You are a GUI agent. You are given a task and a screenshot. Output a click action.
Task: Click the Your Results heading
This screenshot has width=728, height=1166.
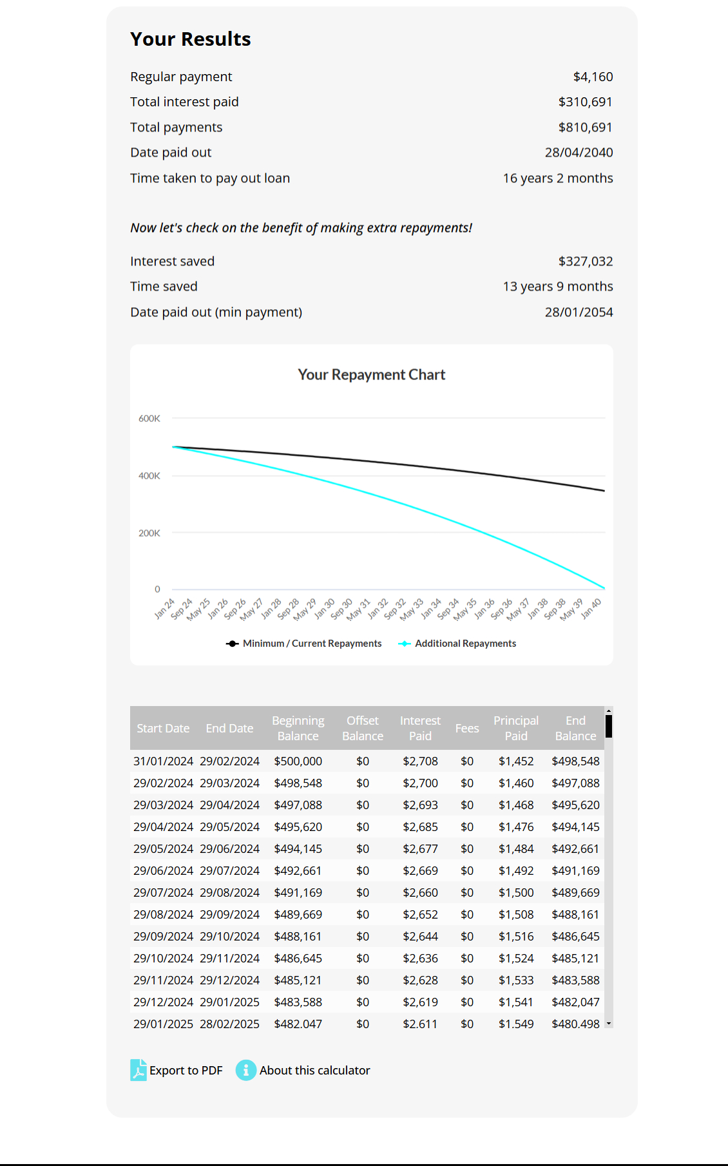[191, 39]
